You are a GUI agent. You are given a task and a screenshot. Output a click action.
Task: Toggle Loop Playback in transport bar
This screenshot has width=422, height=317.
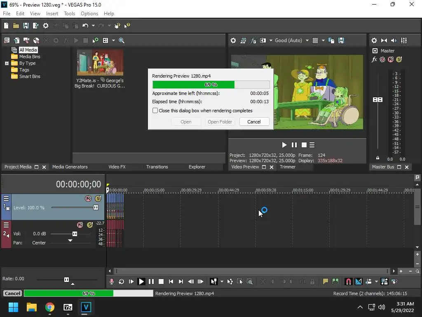(x=122, y=282)
